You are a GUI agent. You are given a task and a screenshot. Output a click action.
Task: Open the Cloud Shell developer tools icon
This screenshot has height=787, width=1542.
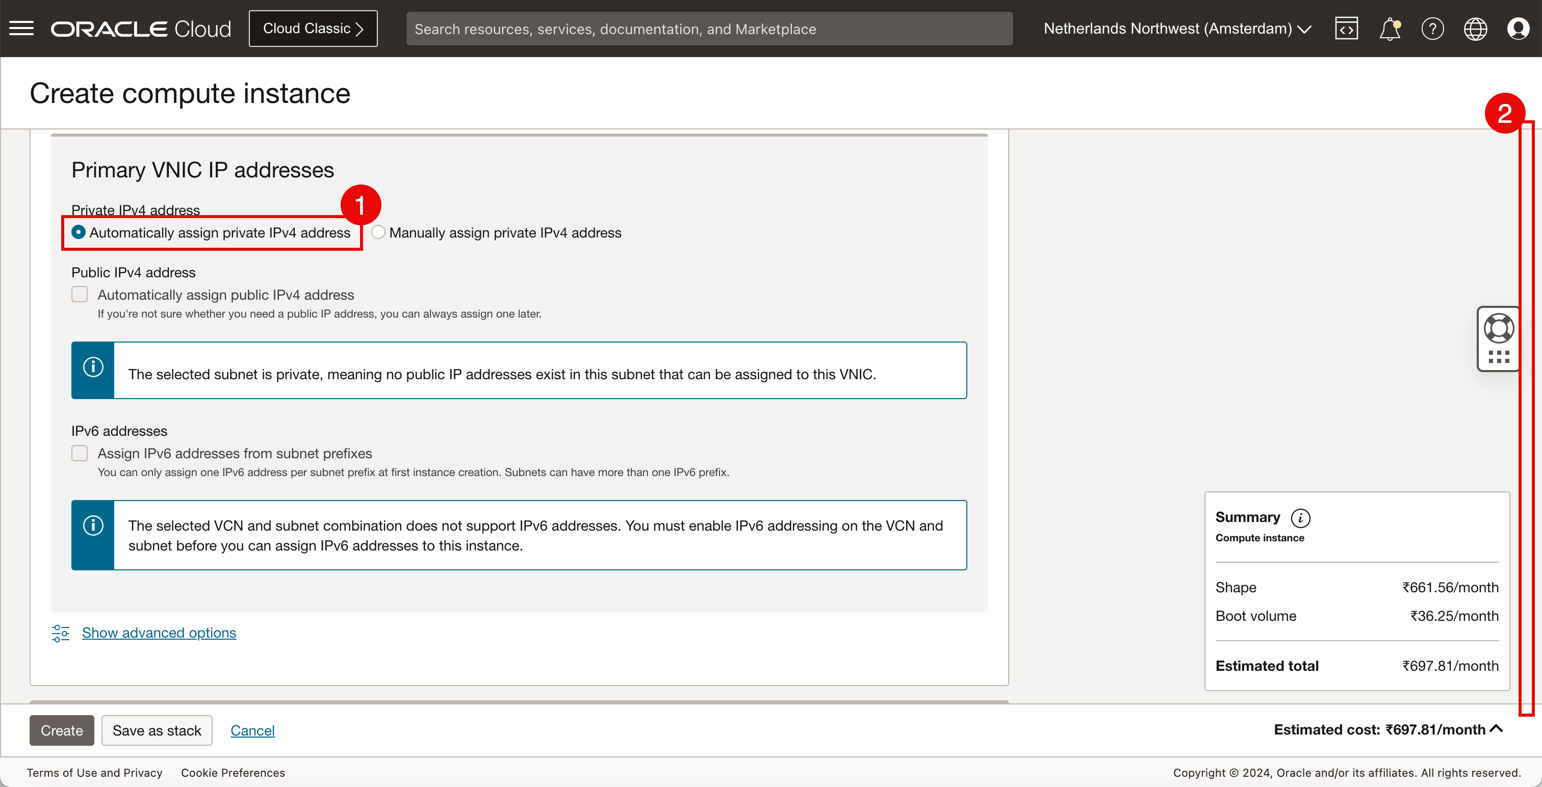1346,28
